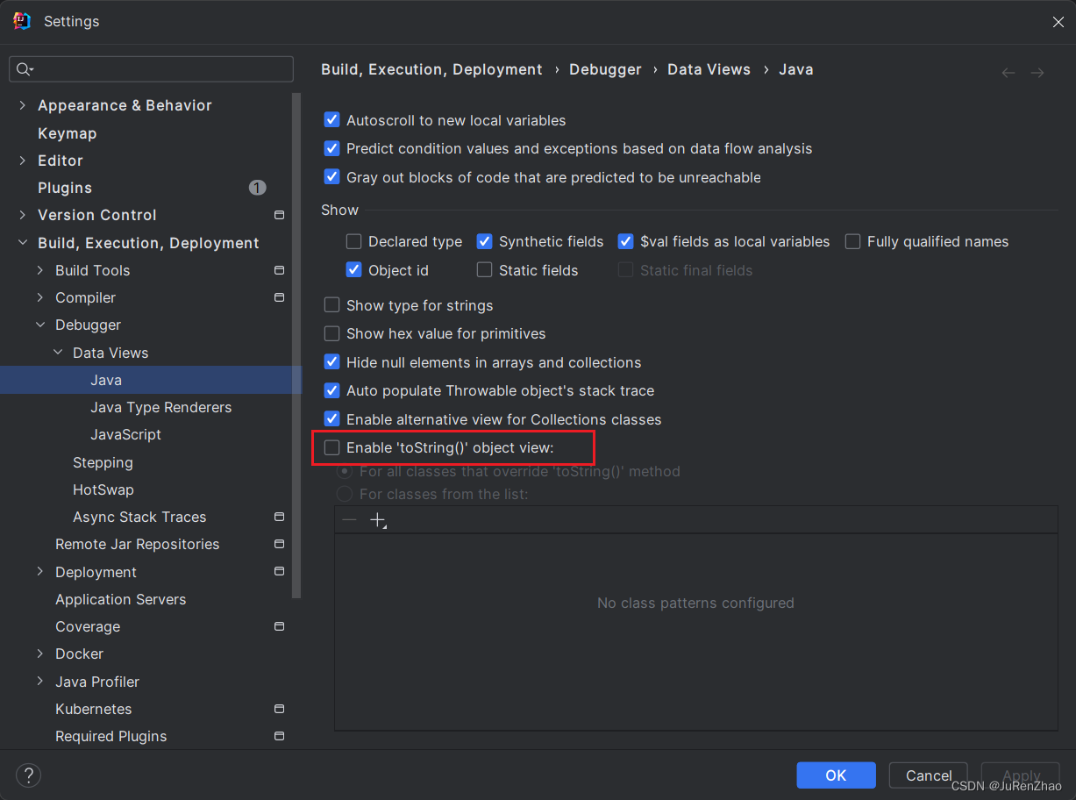The image size is (1076, 800).
Task: Click the Plugins update count badge
Action: [x=257, y=188]
